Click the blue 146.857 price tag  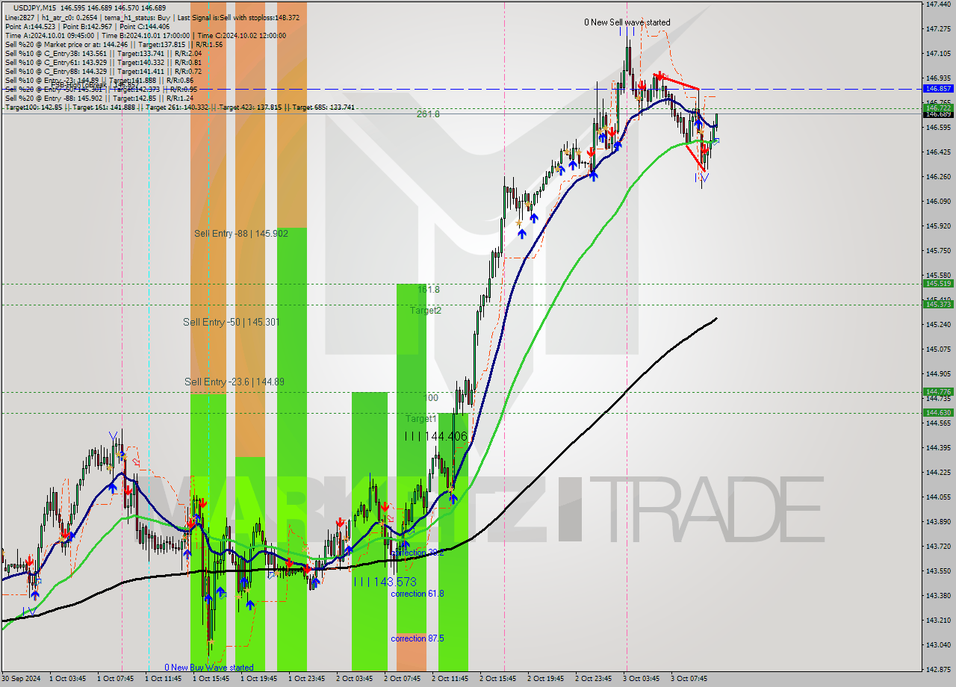tap(938, 88)
